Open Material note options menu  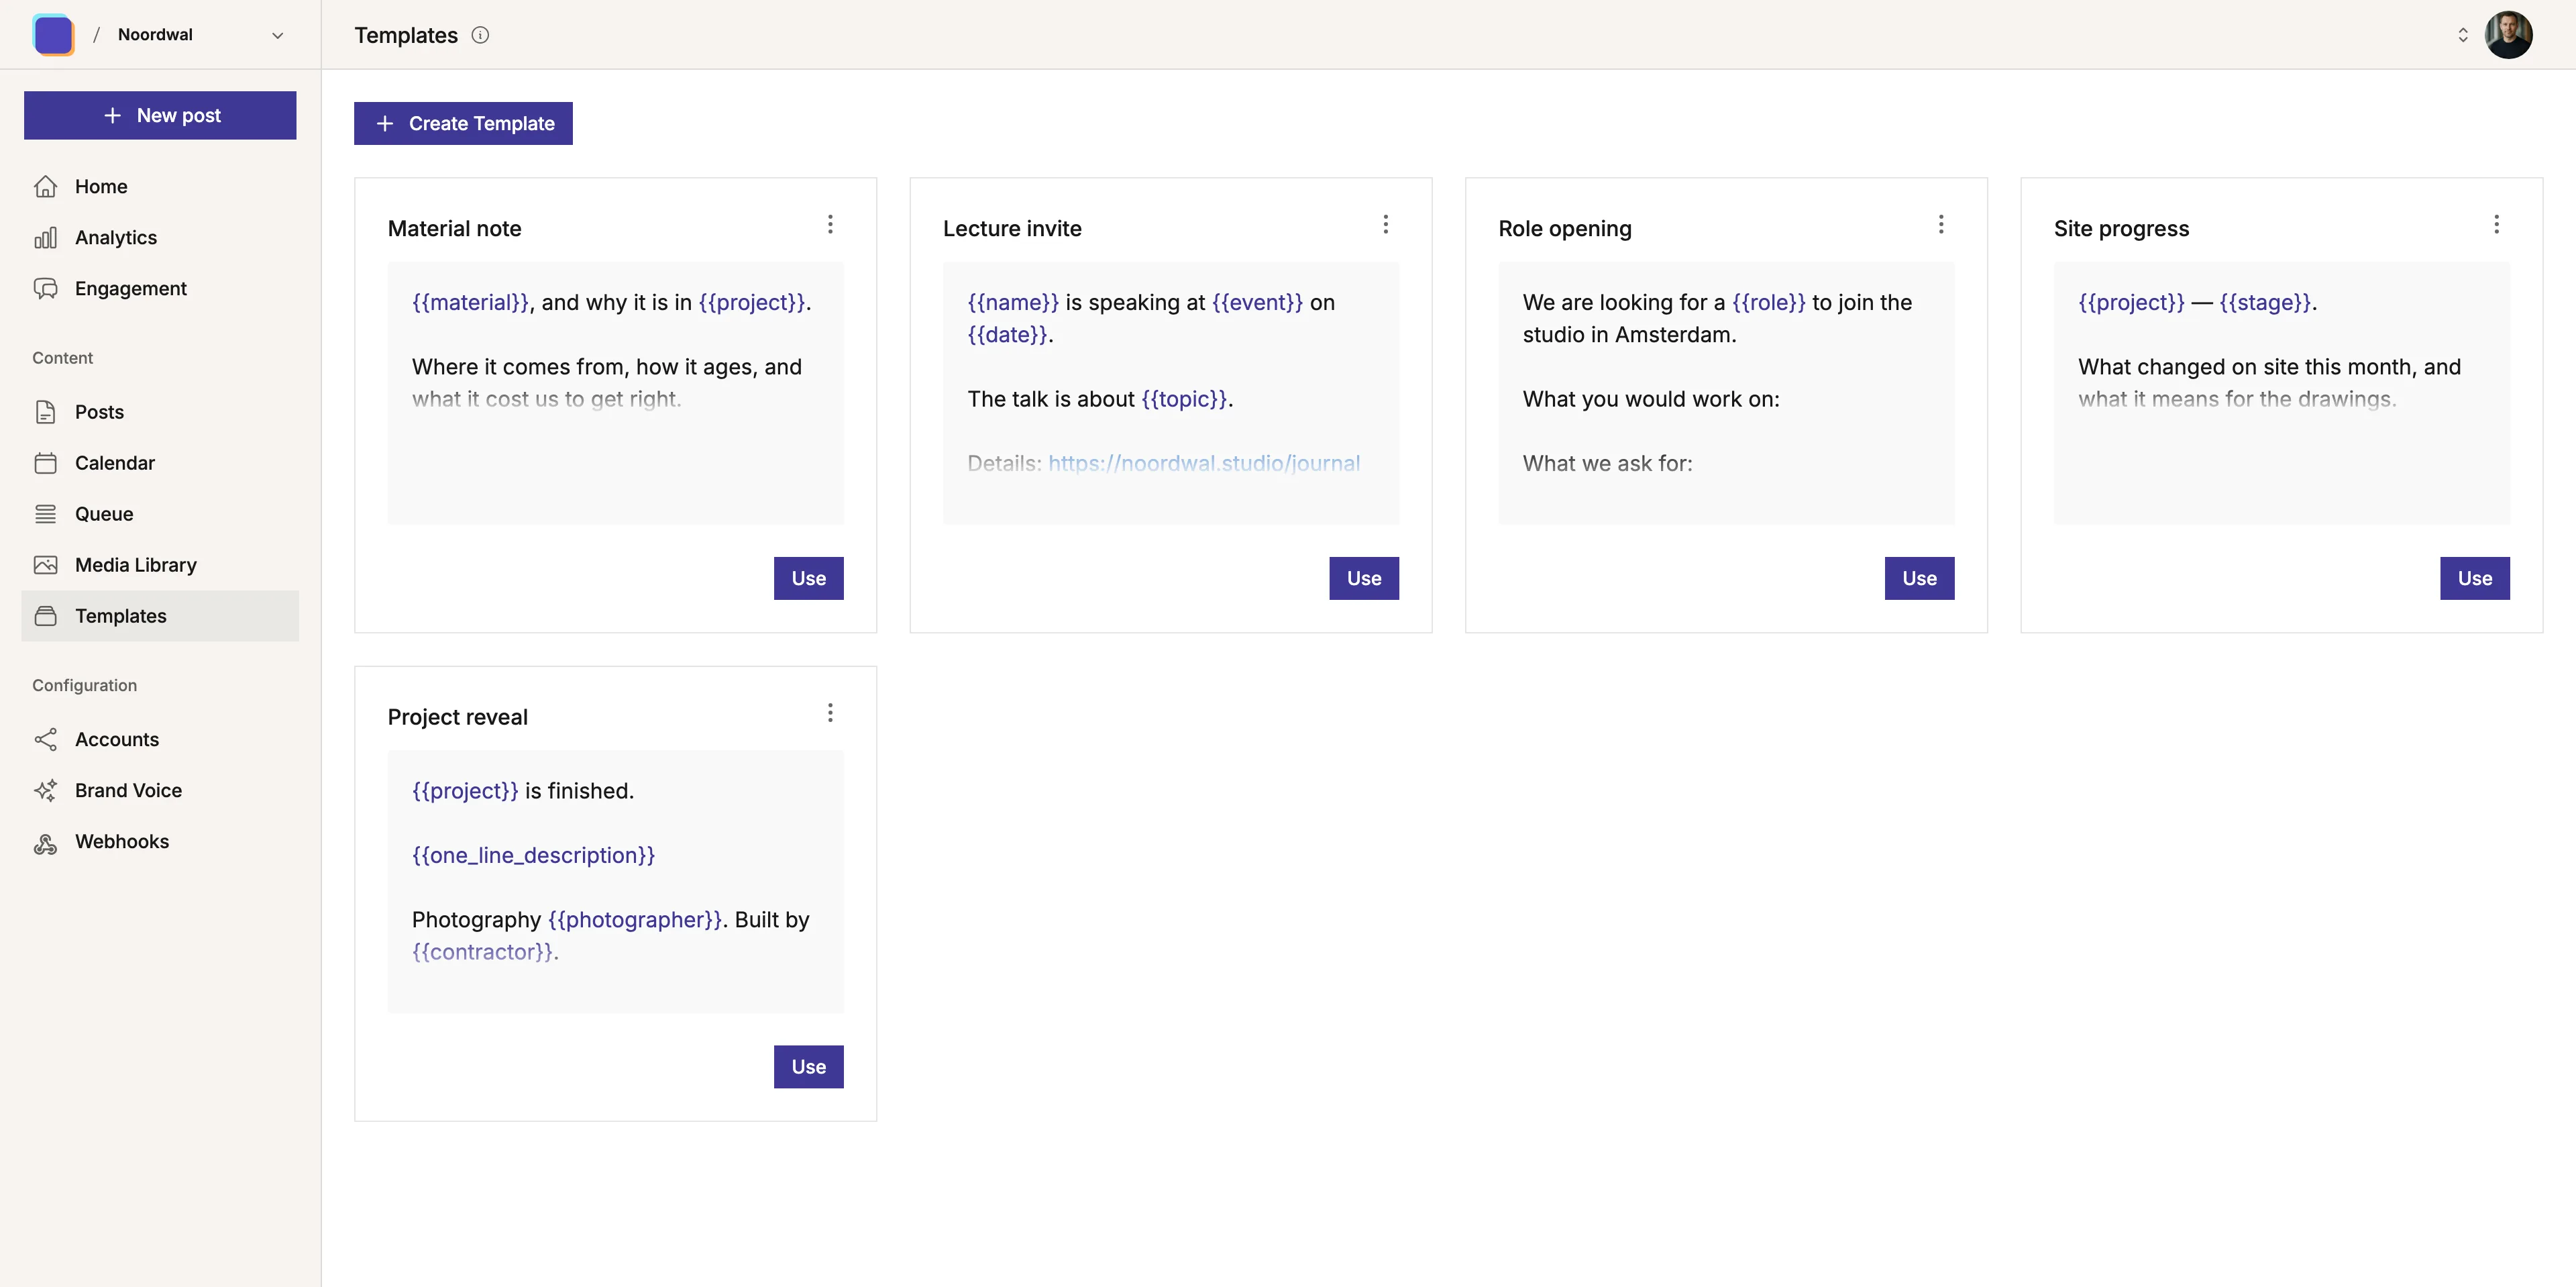[x=830, y=224]
